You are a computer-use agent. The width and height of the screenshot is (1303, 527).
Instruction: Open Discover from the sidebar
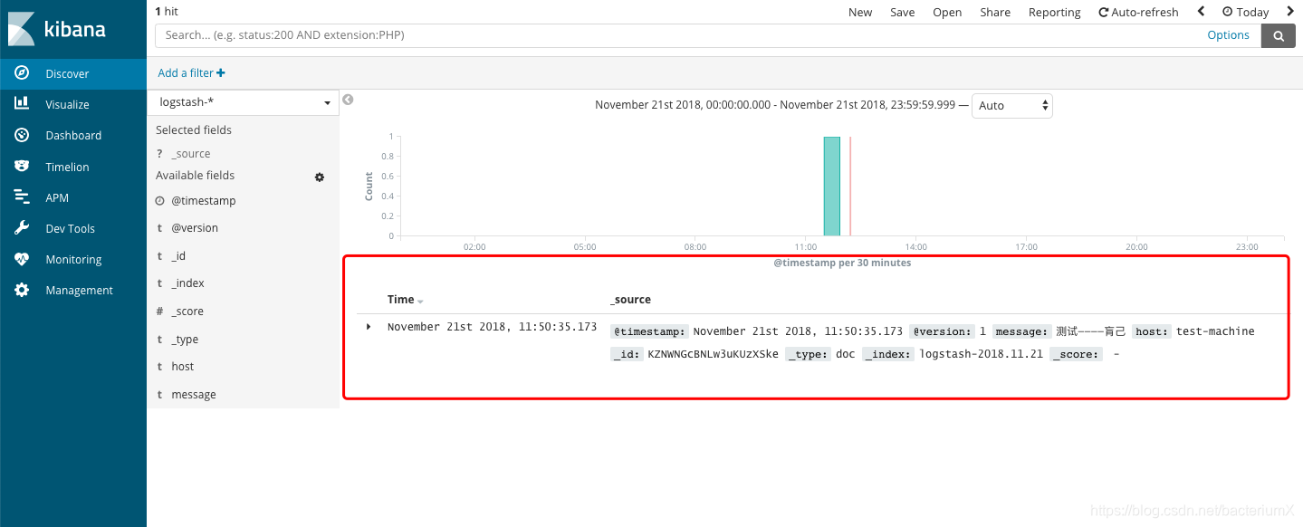coord(73,73)
